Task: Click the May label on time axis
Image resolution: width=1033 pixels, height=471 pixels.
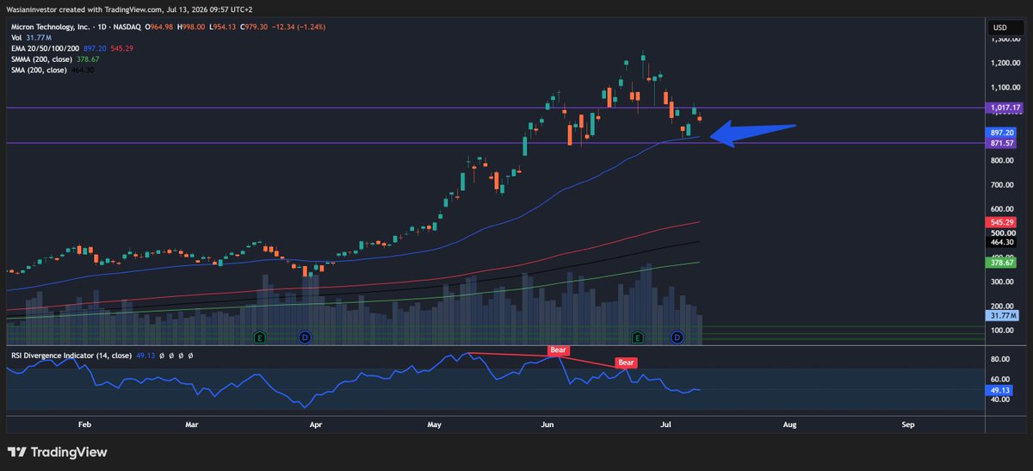Action: click(434, 425)
